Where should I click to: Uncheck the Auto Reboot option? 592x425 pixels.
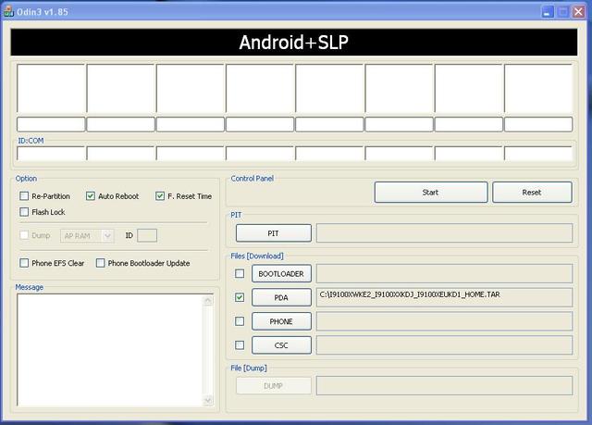[91, 196]
